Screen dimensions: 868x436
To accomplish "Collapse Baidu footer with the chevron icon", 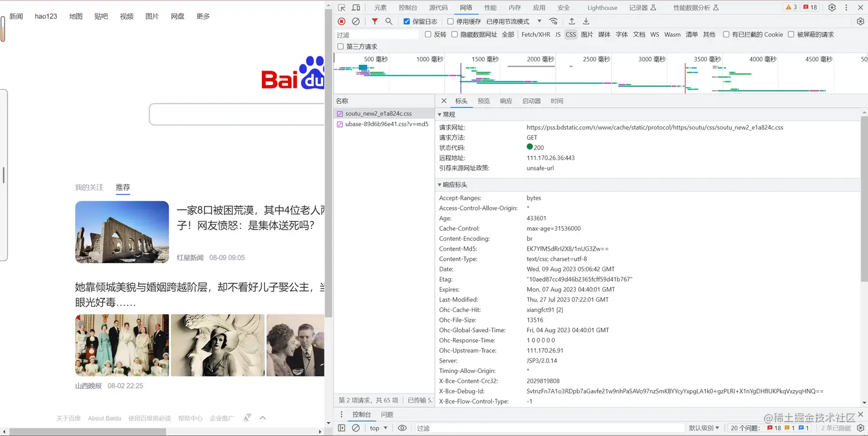I will 263,418.
